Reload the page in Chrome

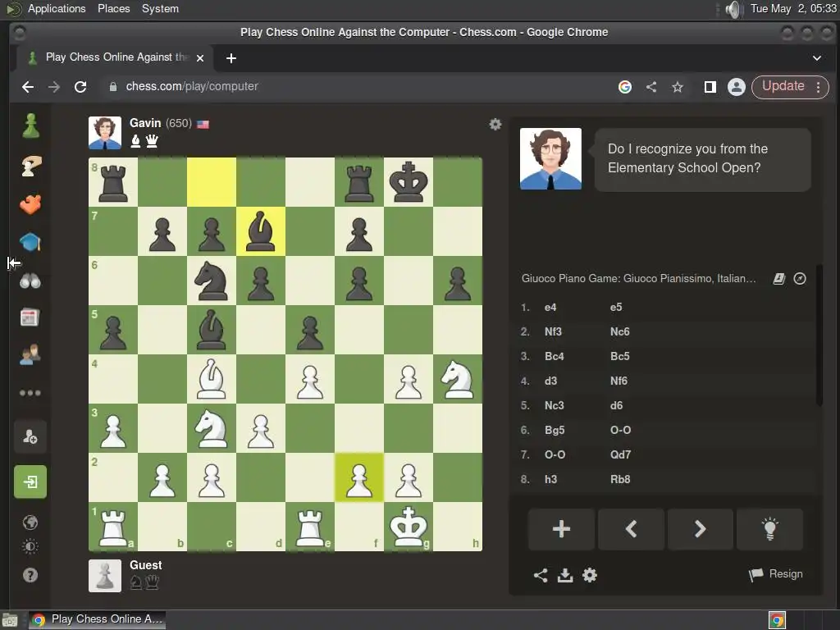coord(80,87)
